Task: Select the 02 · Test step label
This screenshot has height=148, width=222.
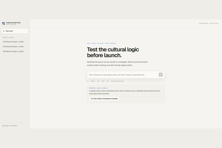Action: tap(101, 81)
